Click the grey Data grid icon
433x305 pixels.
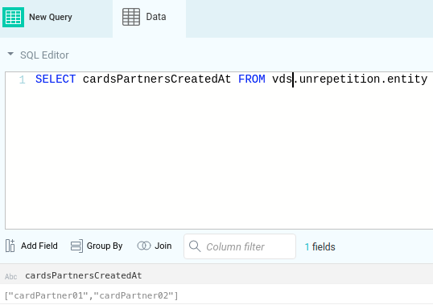coord(131,17)
